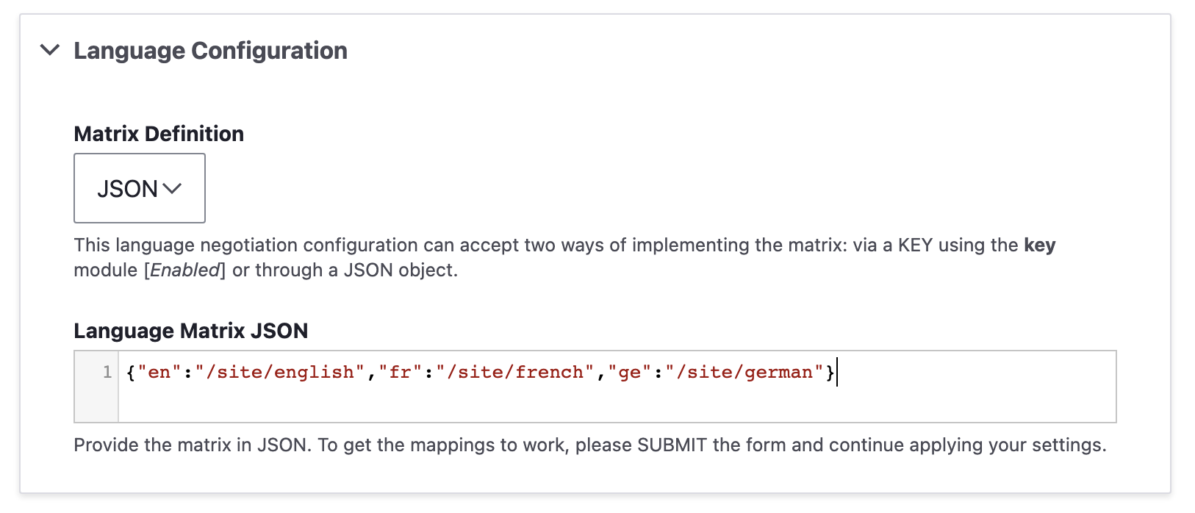
Task: Place cursor after the closing brace
Action: point(838,372)
